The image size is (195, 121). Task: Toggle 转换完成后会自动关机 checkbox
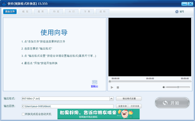point(23,114)
